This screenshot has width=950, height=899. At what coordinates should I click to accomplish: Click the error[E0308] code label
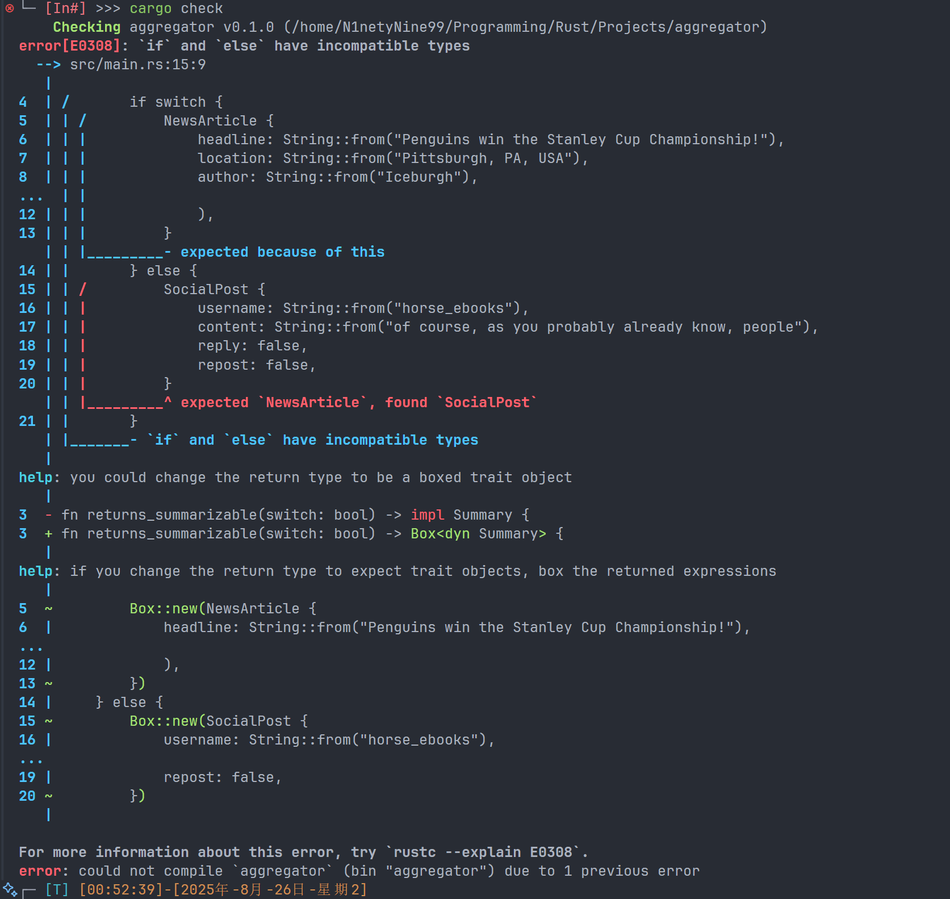point(70,46)
